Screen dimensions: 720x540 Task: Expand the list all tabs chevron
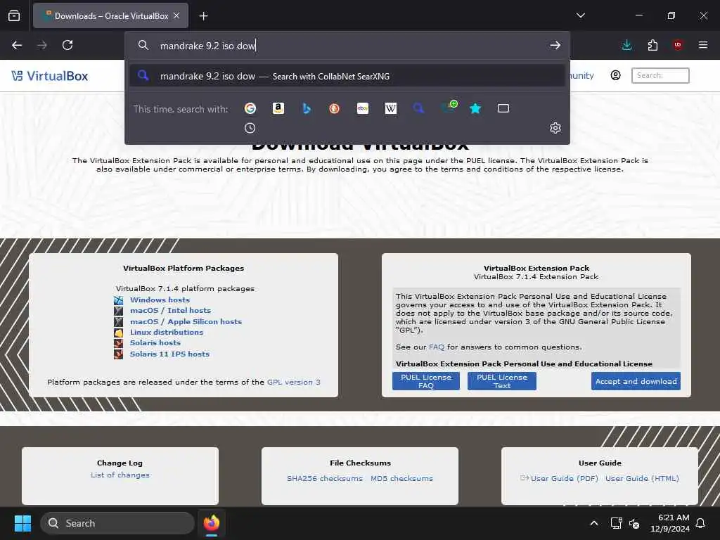(x=581, y=15)
